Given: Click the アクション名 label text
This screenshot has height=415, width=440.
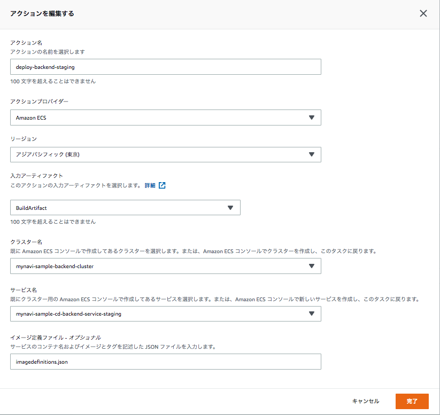Looking at the screenshot, I should (26, 43).
